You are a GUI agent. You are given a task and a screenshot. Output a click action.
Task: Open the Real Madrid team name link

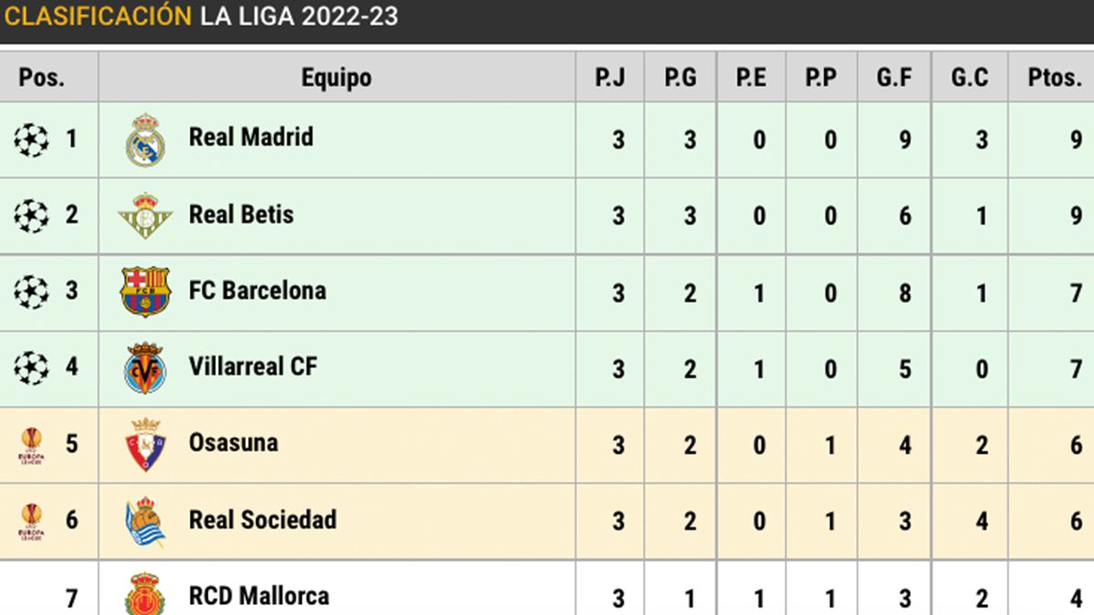[x=251, y=138]
